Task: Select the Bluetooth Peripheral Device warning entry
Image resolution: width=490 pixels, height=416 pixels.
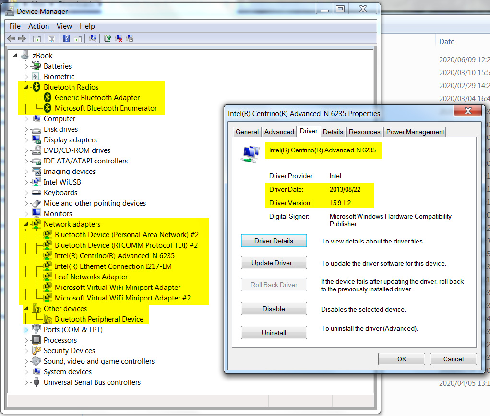Action: 99,319
